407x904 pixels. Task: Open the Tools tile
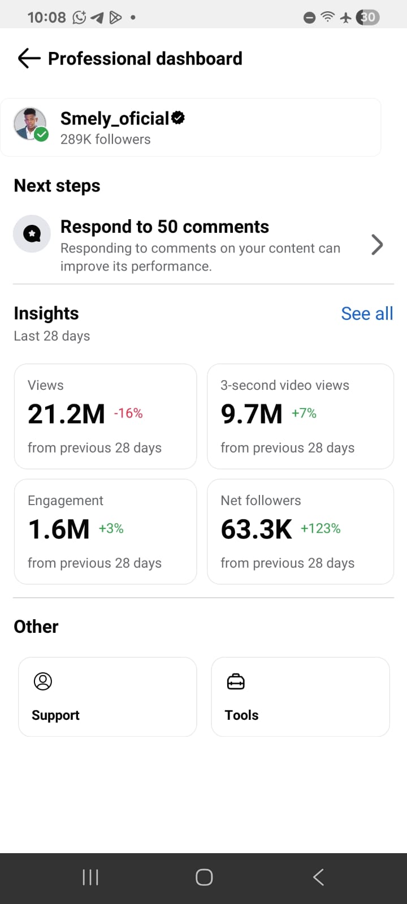(300, 697)
